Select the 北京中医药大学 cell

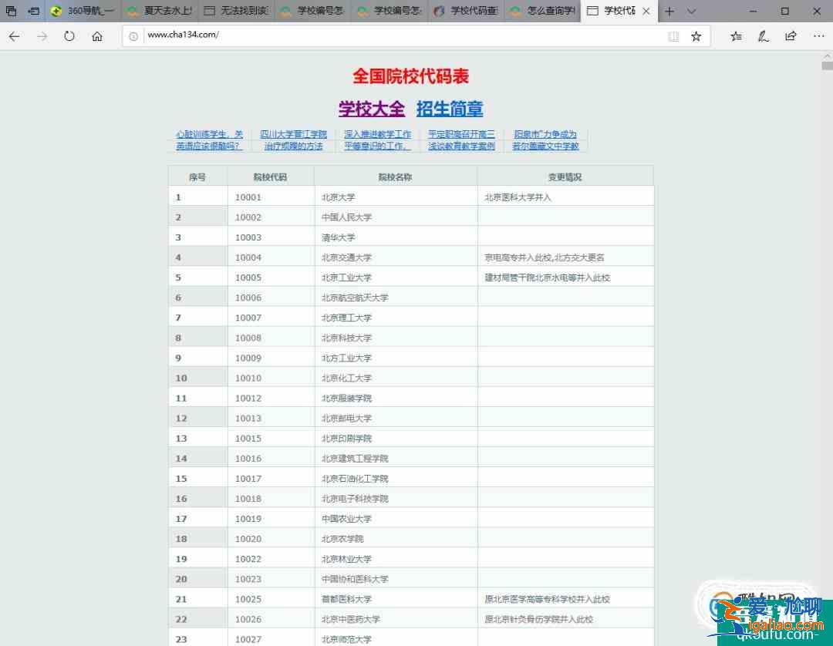point(395,620)
